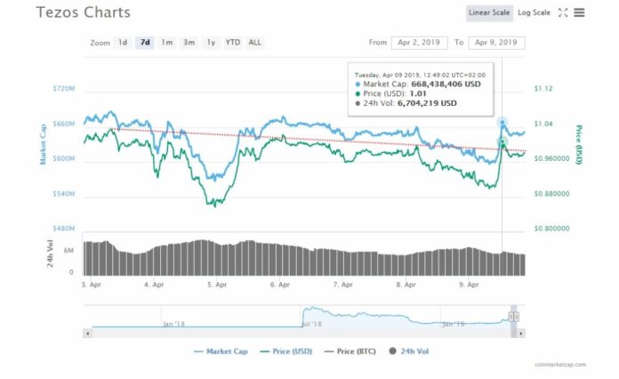Click the $1.12 price axis label

(543, 88)
